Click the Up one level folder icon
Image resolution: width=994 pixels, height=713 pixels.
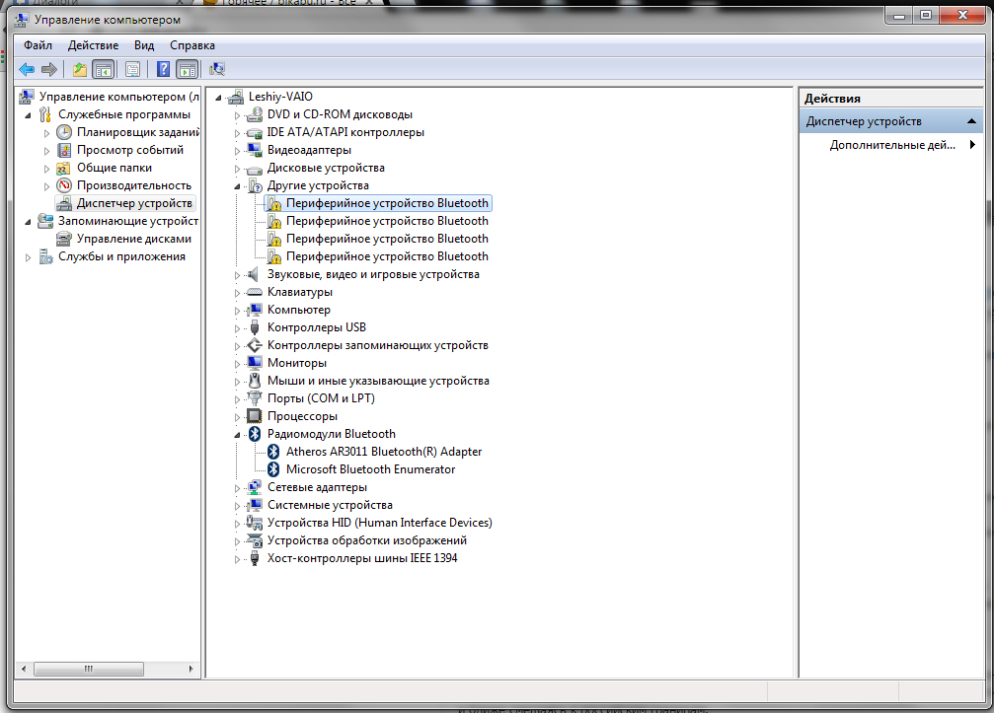point(80,69)
